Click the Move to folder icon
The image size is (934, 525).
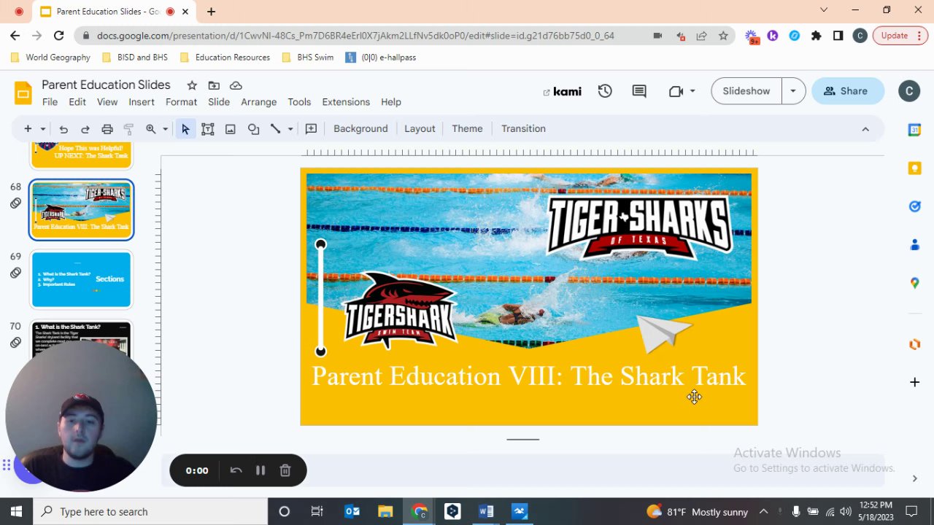[214, 85]
